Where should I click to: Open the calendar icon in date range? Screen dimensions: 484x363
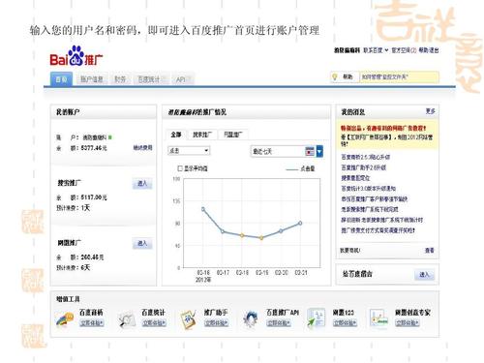coord(310,151)
